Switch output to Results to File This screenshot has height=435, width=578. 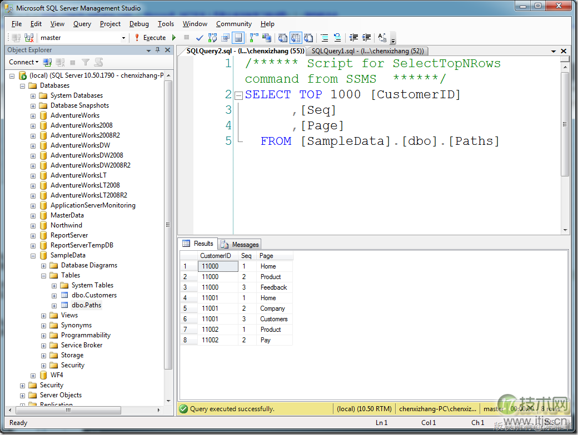[308, 38]
